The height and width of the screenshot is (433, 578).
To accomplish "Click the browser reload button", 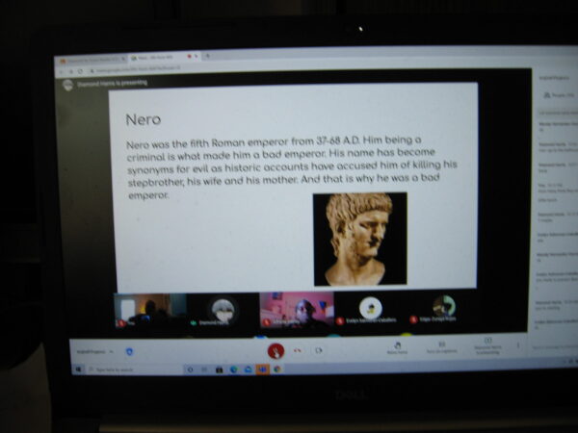I will [x=80, y=71].
